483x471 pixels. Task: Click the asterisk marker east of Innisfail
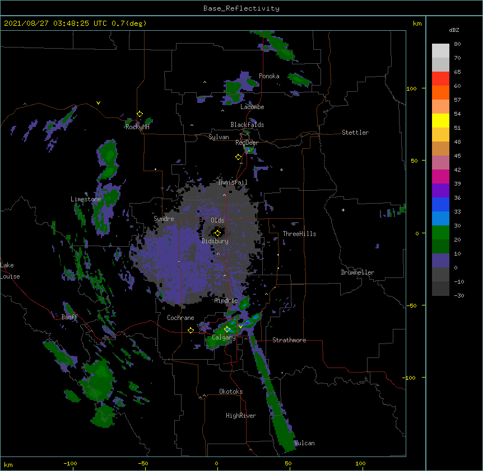point(281,169)
